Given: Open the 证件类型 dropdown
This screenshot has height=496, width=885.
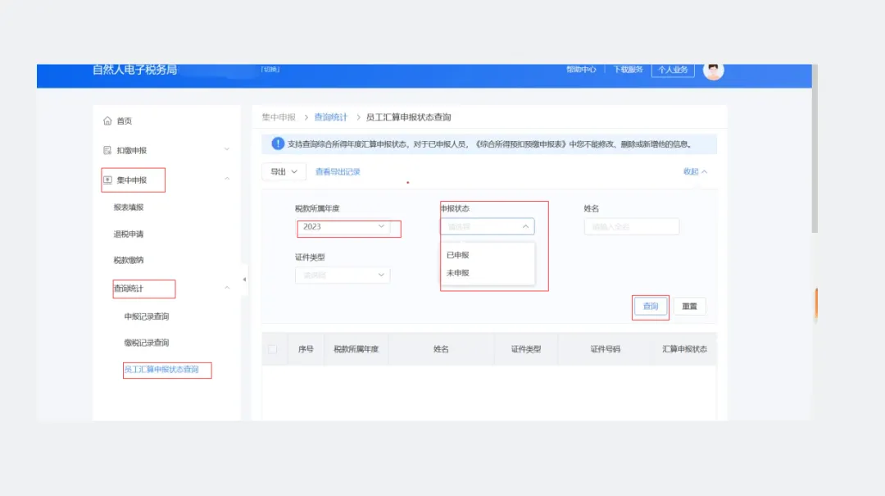Looking at the screenshot, I should coord(343,275).
